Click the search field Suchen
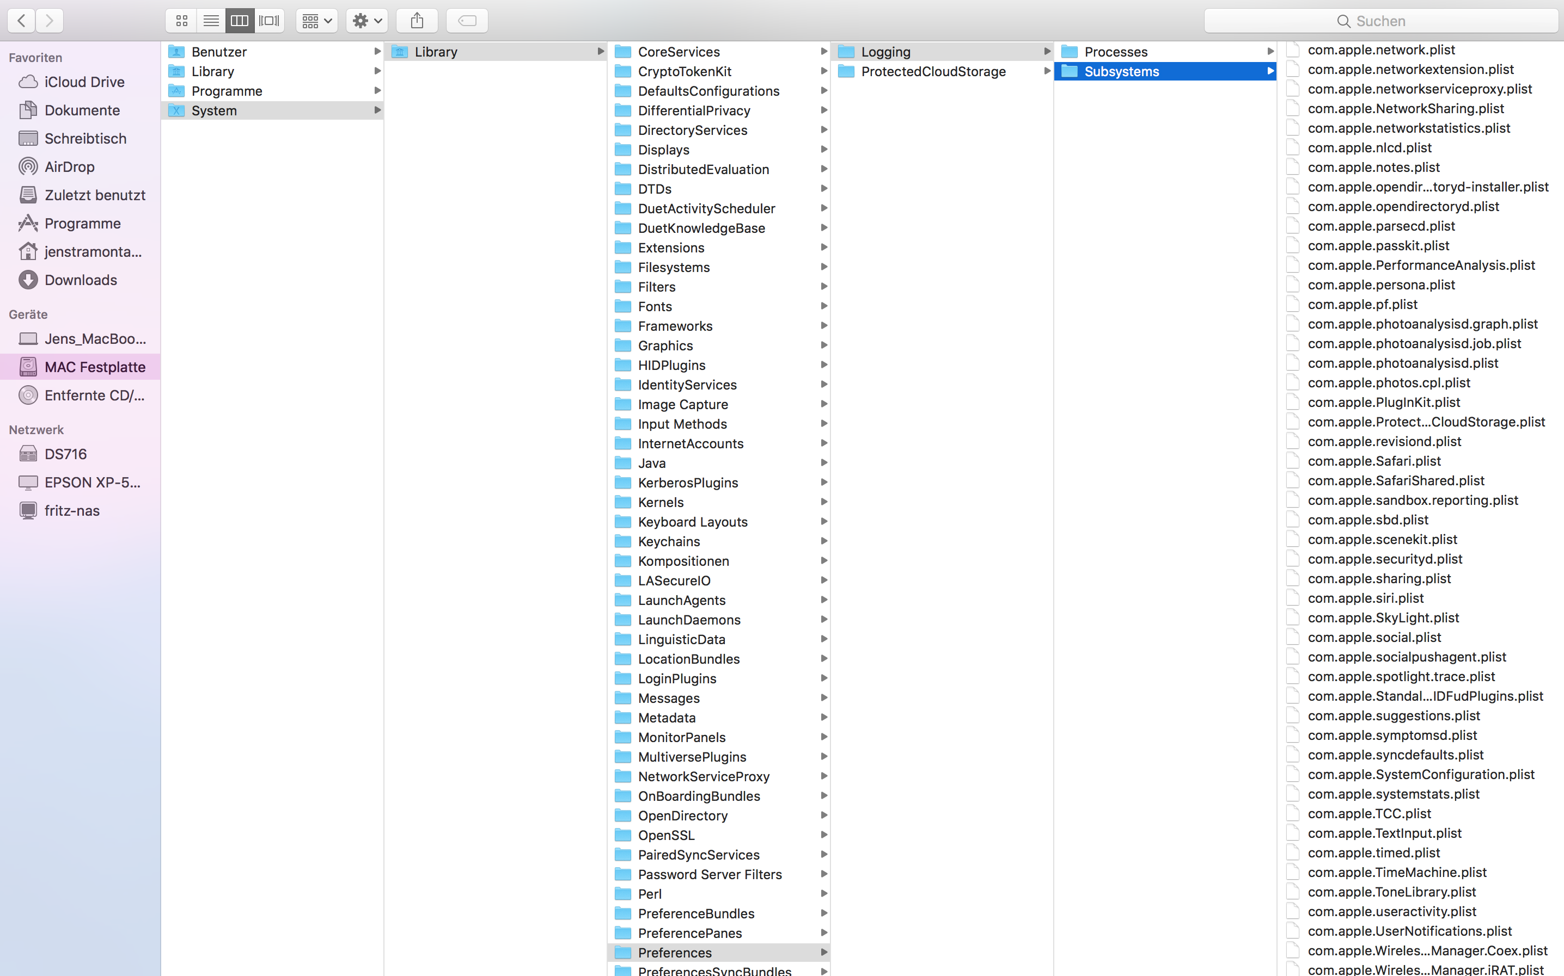Screen dimensions: 1564x976 coord(1380,21)
